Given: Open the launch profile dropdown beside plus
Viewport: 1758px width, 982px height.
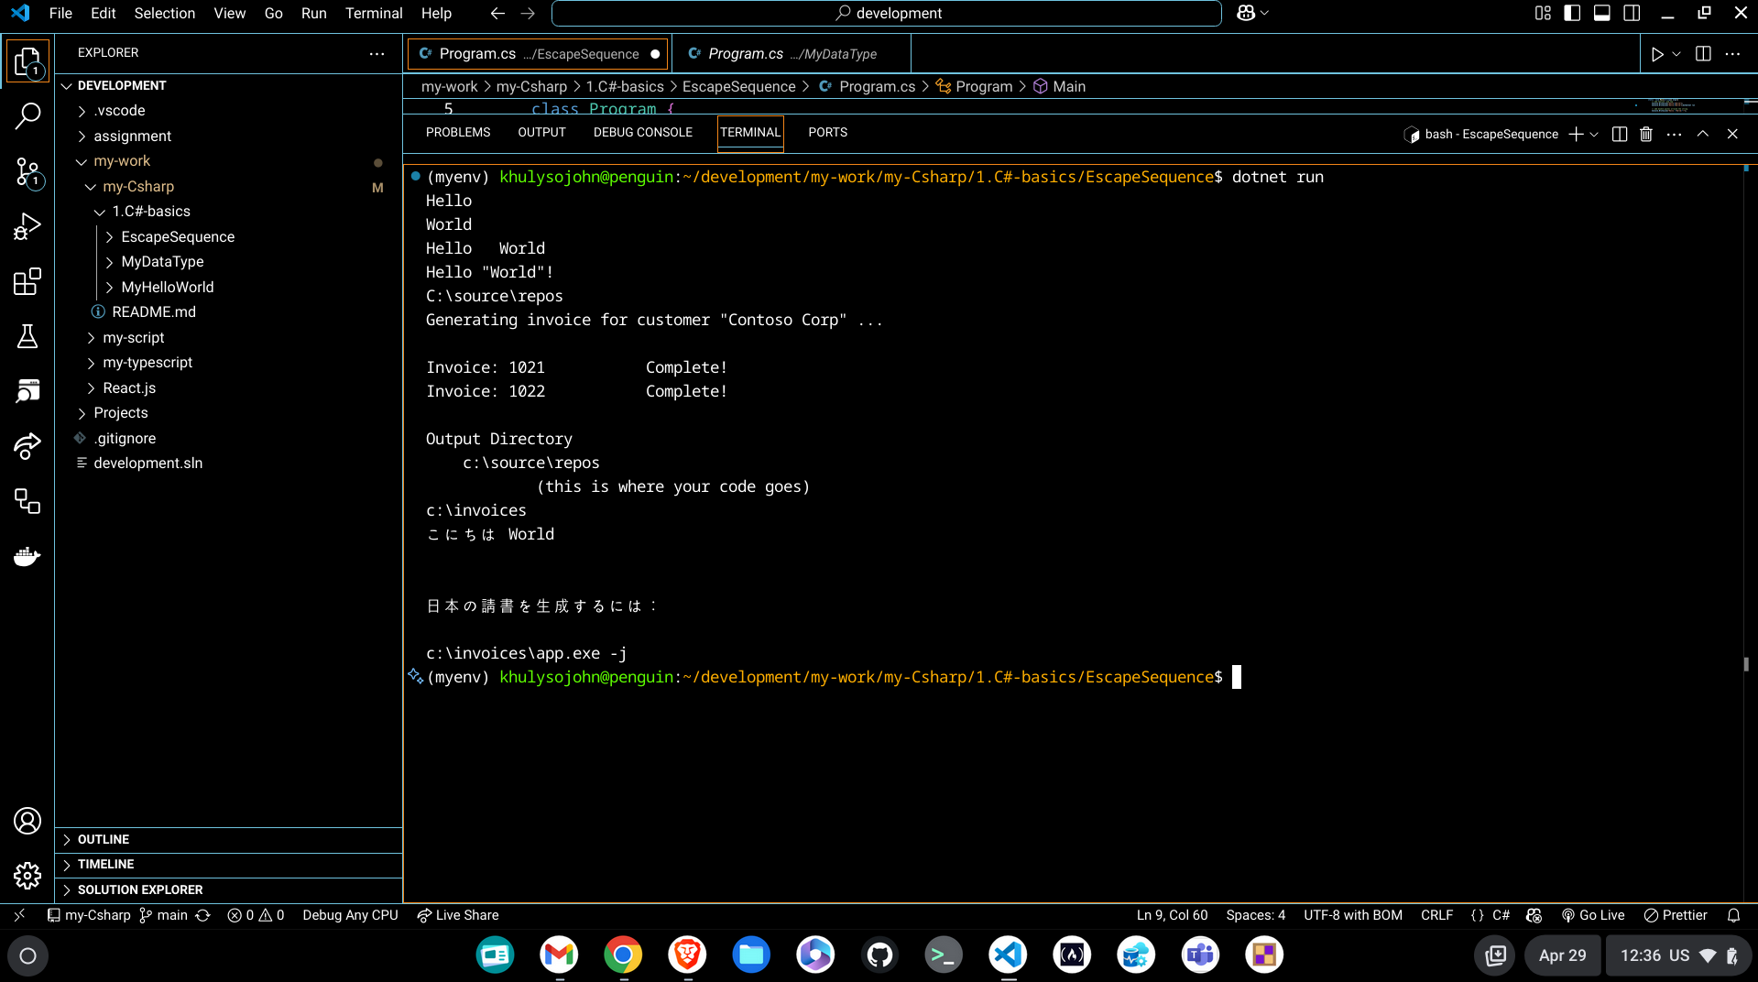Looking at the screenshot, I should click(x=1594, y=134).
